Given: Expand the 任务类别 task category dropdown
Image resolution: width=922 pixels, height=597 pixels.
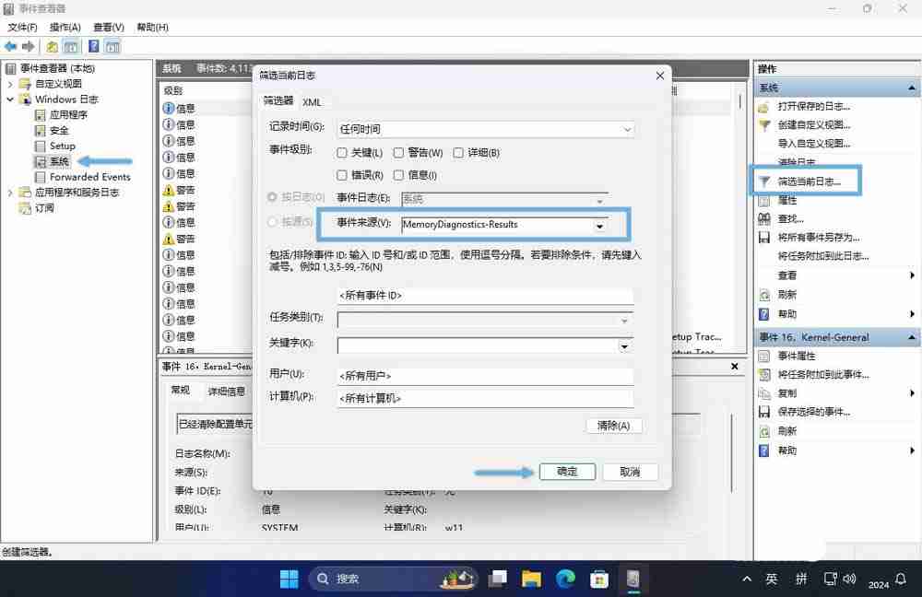Looking at the screenshot, I should tap(625, 321).
